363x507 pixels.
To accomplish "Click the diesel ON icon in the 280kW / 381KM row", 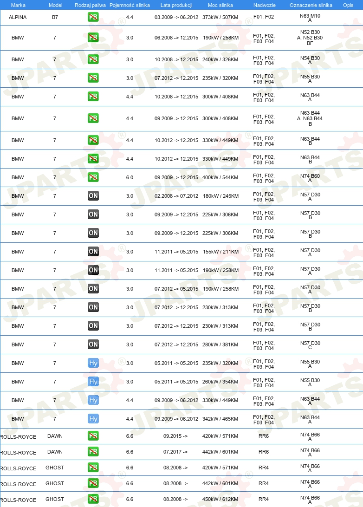I will [93, 344].
